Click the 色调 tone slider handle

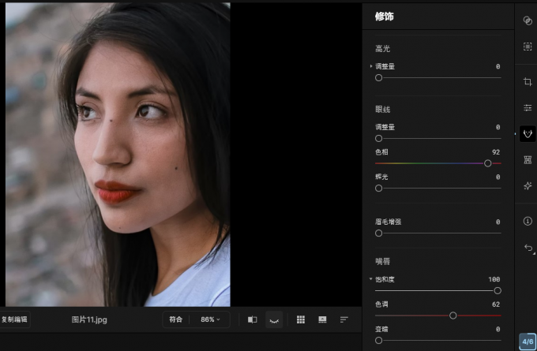pos(453,316)
